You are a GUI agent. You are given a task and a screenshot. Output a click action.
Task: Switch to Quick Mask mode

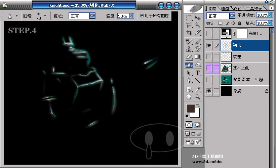[197, 125]
